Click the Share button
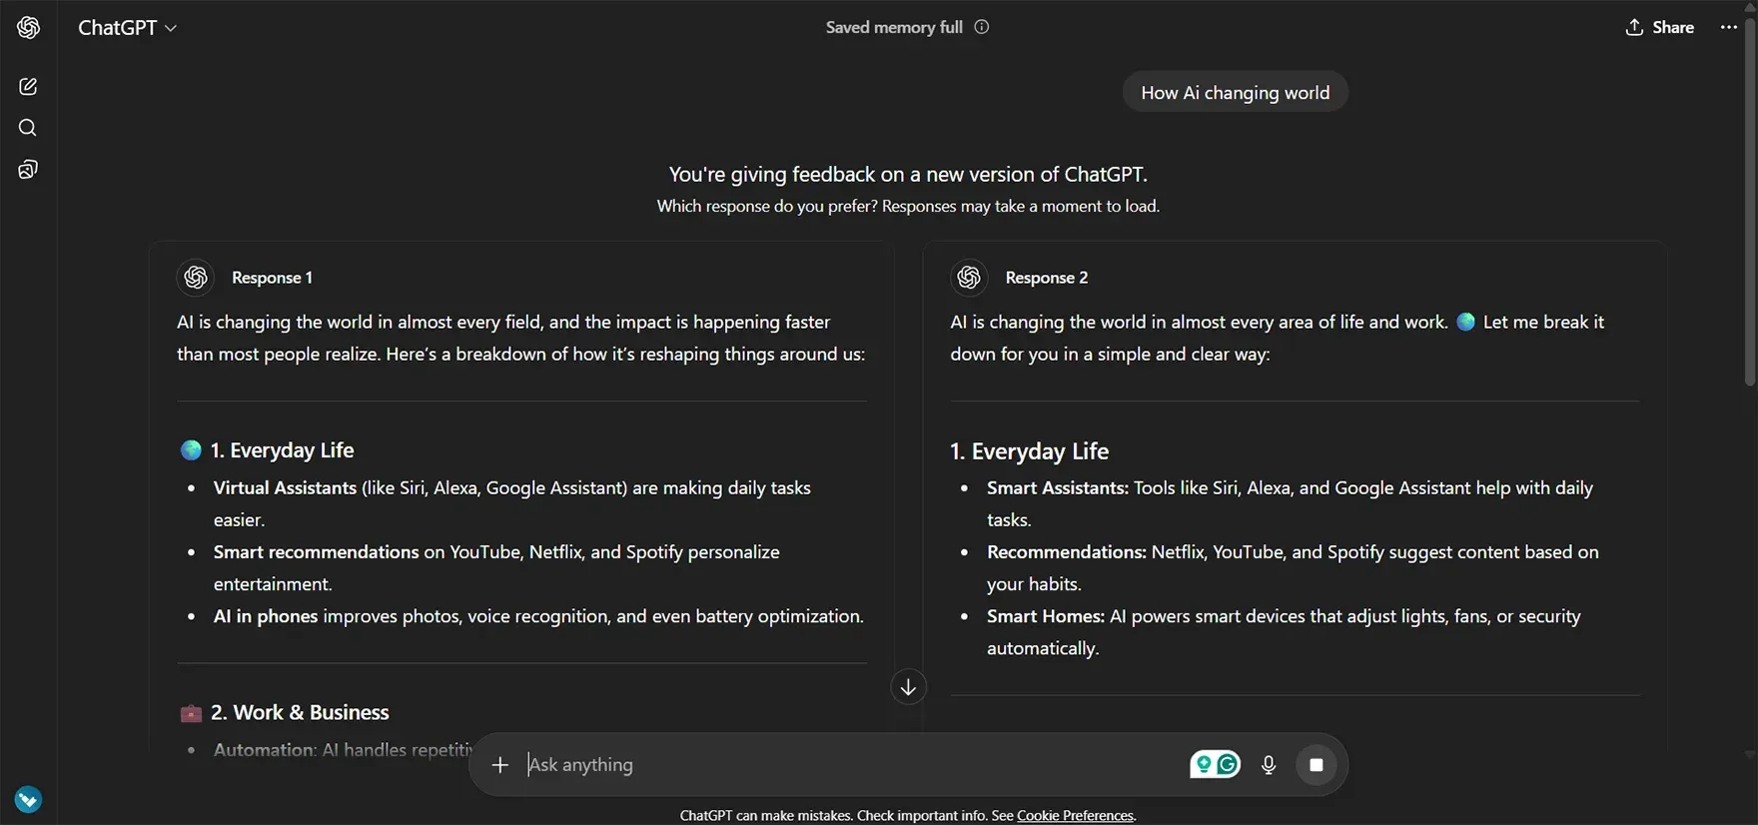Screen dimensions: 1758x825 click(x=1660, y=27)
